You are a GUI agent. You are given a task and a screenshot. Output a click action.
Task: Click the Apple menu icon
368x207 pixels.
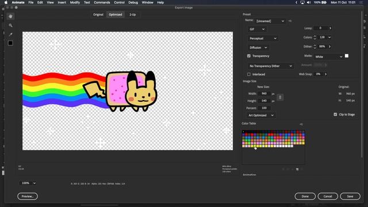pyautogui.click(x=6, y=2)
